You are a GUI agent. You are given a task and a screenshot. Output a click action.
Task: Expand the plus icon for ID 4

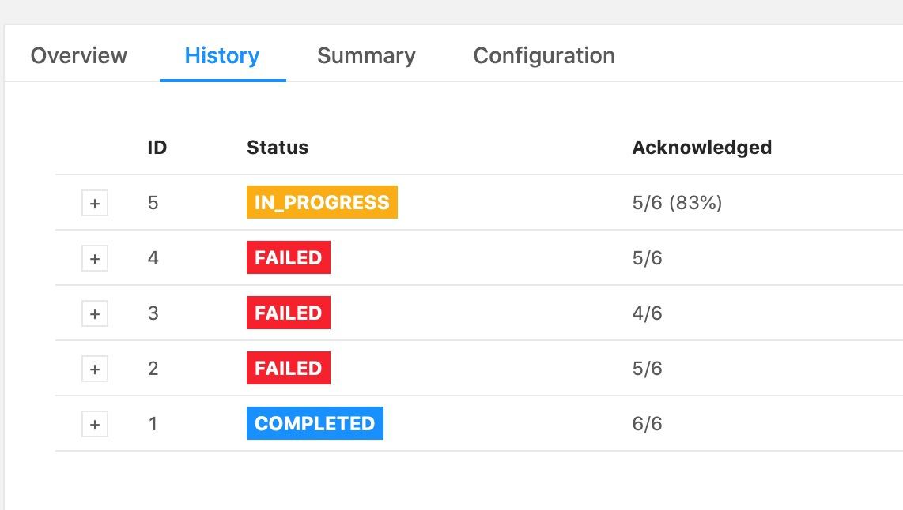click(x=95, y=258)
